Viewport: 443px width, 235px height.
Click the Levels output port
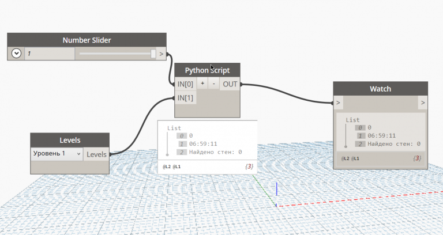(x=96, y=154)
